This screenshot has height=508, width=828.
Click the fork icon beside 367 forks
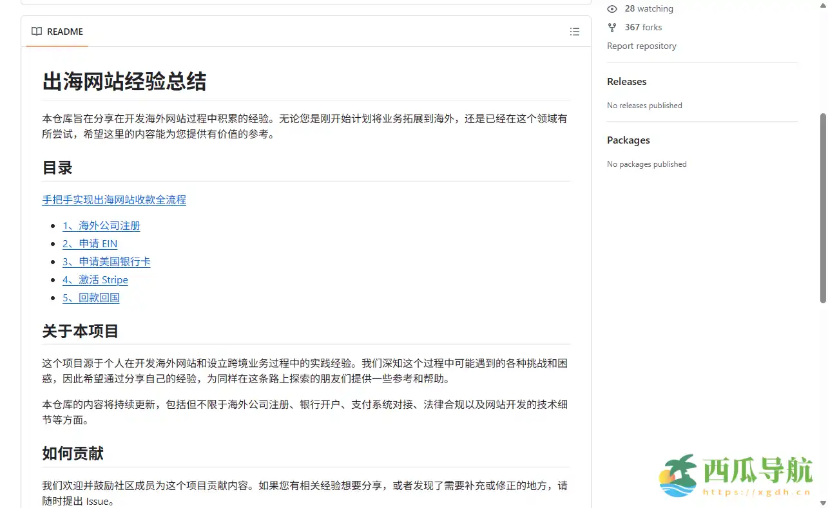pos(611,27)
